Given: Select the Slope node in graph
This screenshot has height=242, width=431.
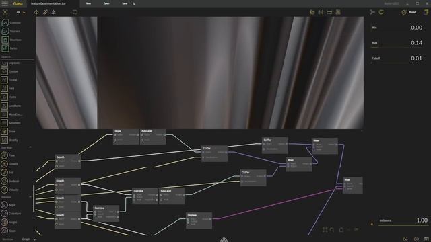Looking at the screenshot, I should pyautogui.click(x=126, y=136).
